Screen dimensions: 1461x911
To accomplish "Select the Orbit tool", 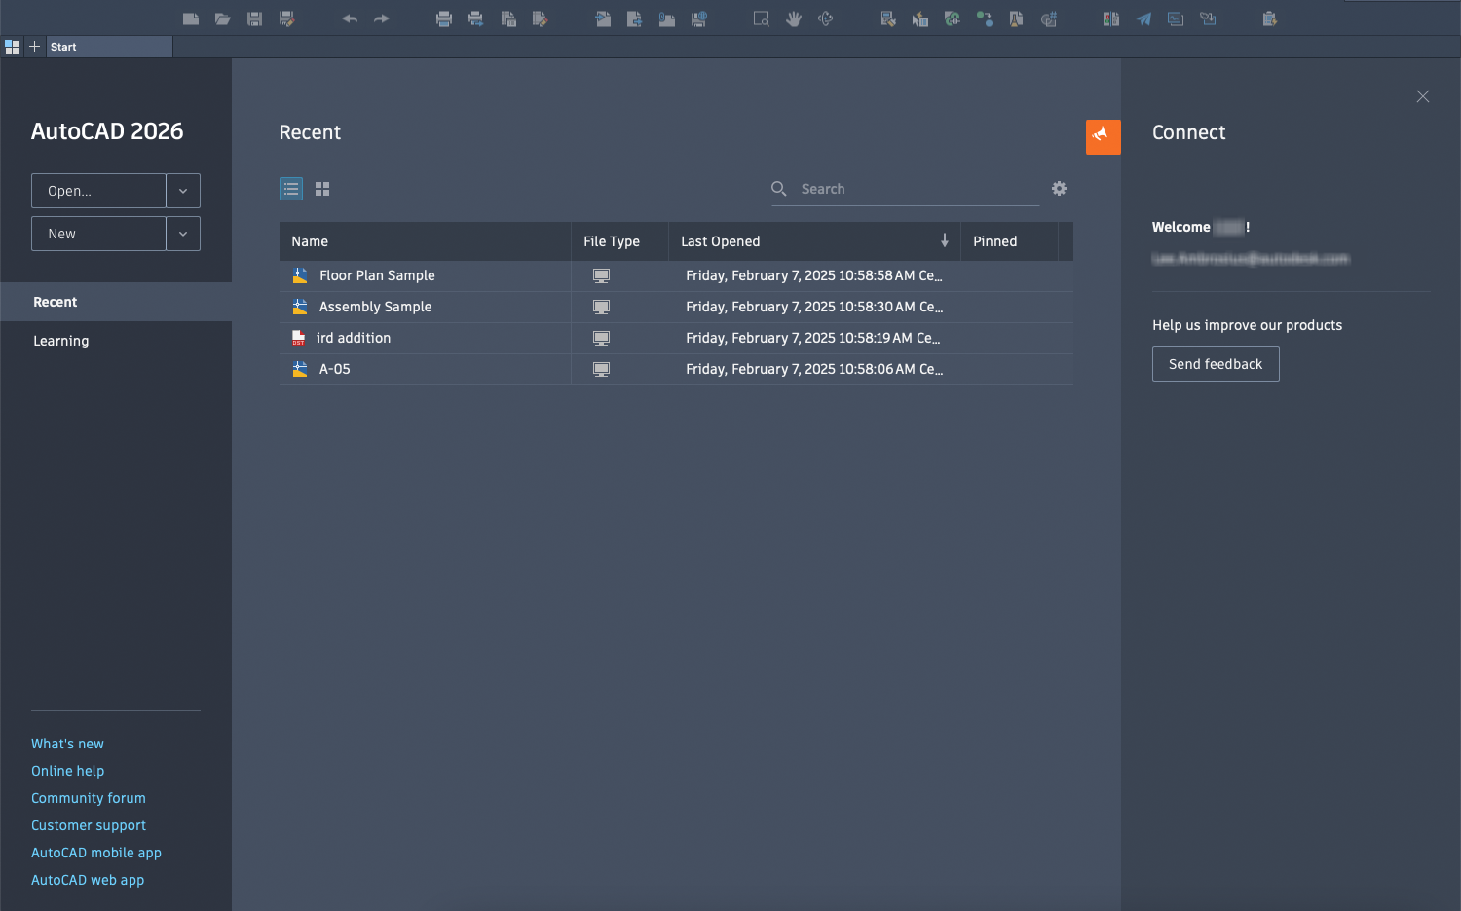I will click(x=826, y=18).
